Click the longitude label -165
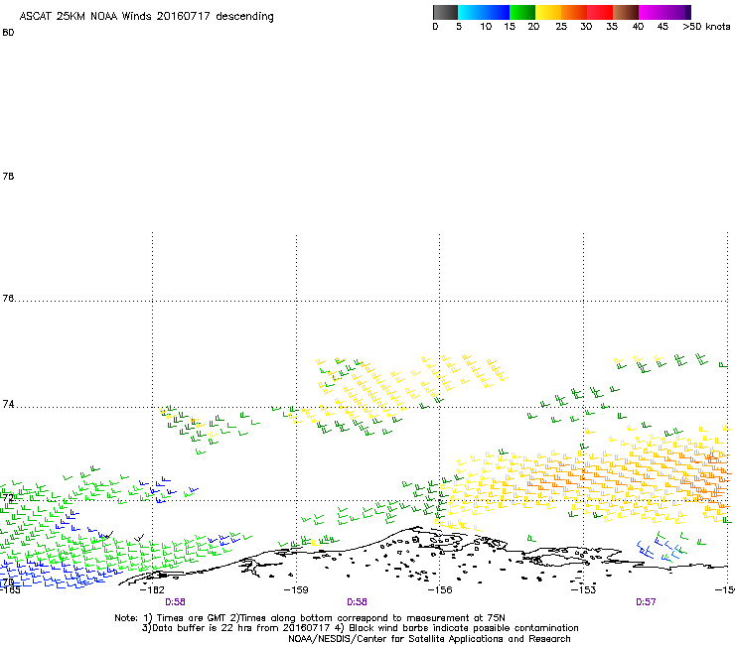 pyautogui.click(x=10, y=590)
